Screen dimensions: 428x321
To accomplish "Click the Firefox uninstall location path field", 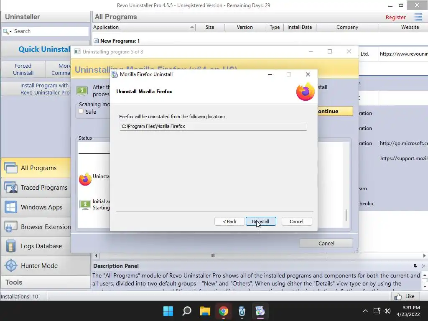I will [x=213, y=126].
